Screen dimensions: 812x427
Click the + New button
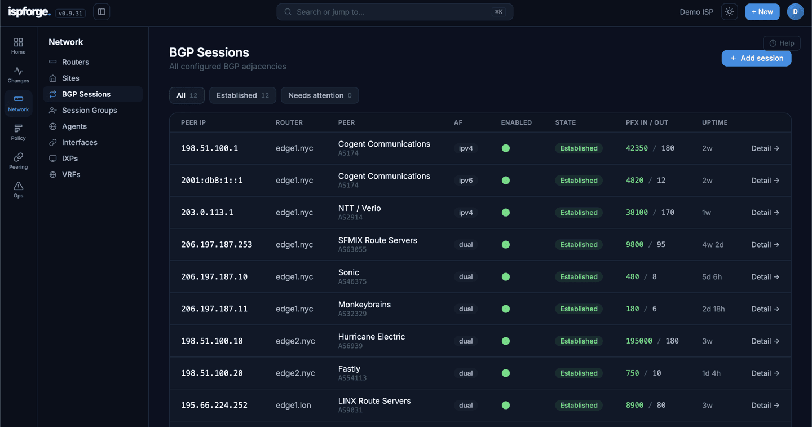tap(762, 12)
